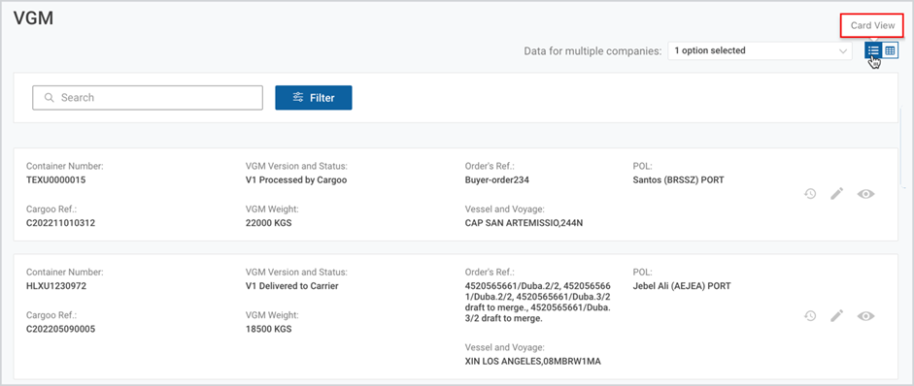Click order ref Buyer-order234
The image size is (914, 386).
tap(497, 179)
